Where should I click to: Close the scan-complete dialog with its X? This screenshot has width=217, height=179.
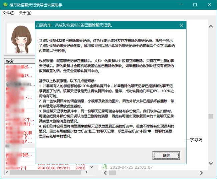point(181,25)
